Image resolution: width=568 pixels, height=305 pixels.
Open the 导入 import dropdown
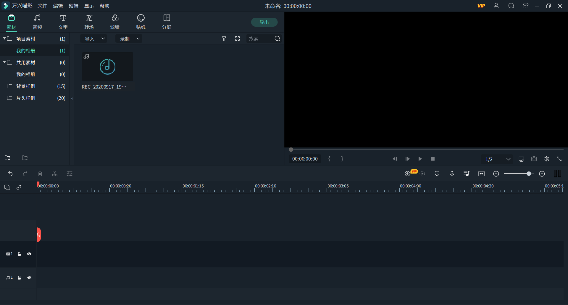[94, 39]
